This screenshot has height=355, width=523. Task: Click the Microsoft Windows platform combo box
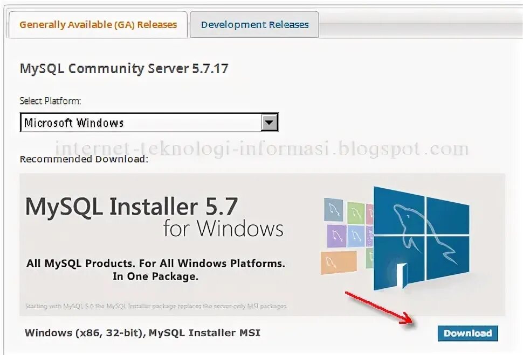tap(149, 123)
